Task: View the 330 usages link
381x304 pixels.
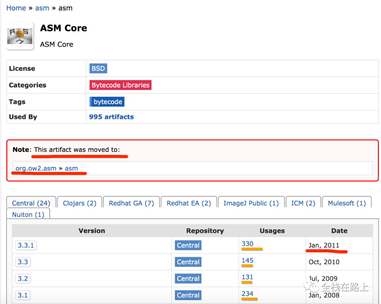Action: tap(247, 243)
